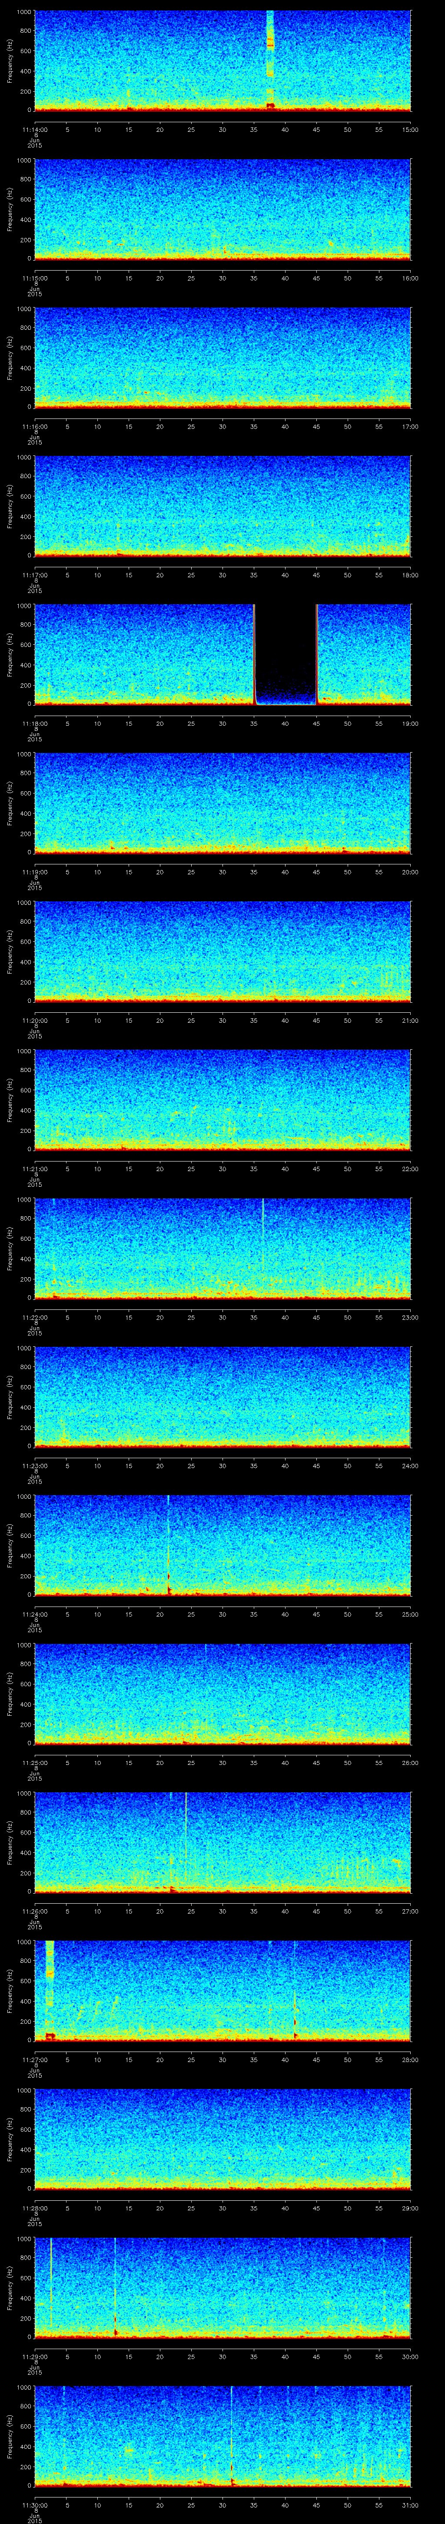
Task: Click the spectrogram panel starting at 11:22:00
Action: [x=222, y=1248]
